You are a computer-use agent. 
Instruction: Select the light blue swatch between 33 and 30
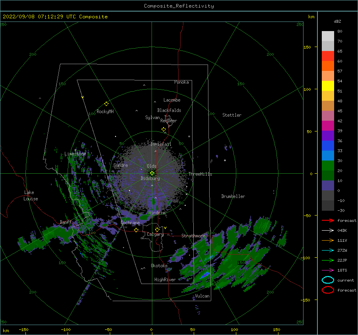(x=328, y=156)
